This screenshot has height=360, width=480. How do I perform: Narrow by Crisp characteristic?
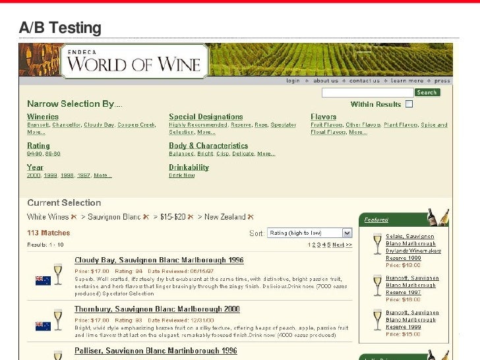pyautogui.click(x=223, y=154)
